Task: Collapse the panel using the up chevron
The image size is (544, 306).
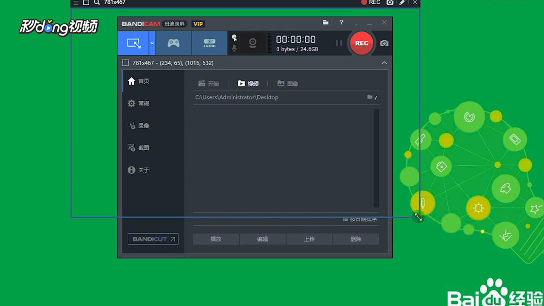Action: click(x=384, y=63)
